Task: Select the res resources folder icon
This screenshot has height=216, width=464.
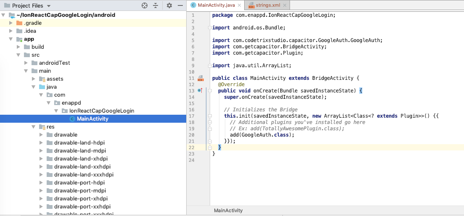Action: coord(42,127)
